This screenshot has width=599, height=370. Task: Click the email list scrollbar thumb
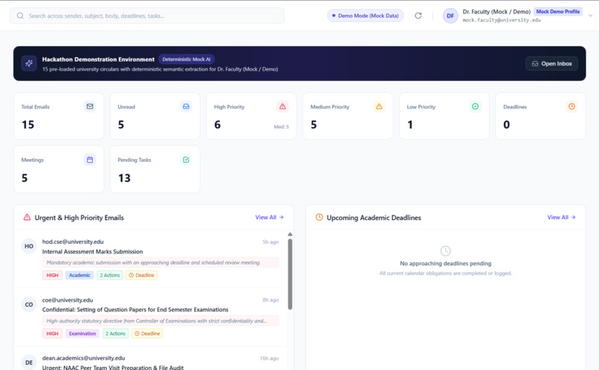click(x=290, y=274)
